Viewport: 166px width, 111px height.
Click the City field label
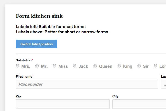click(x=115, y=96)
